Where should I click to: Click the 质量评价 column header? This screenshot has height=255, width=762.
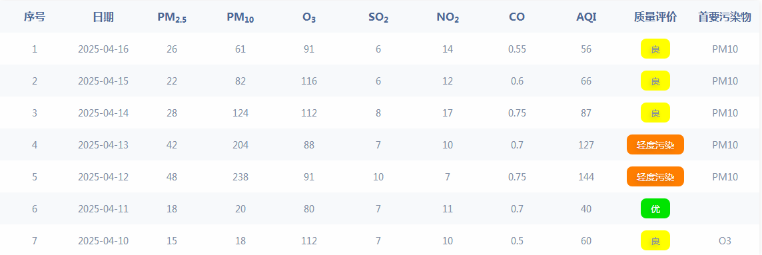655,17
